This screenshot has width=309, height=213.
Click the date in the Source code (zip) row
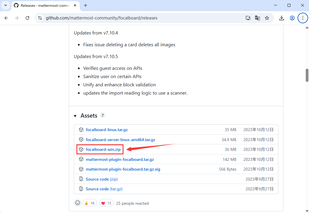pos(260,179)
